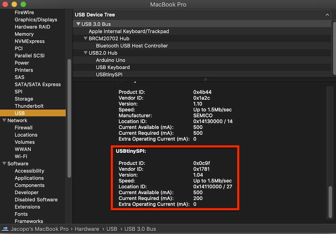Open Power in the sidebar
Screen dimensions: 336x234
pos(22,63)
